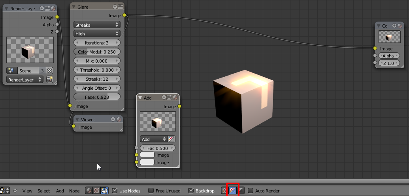Render the layer with camera icon
This screenshot has height=196, width=409.
49,80
